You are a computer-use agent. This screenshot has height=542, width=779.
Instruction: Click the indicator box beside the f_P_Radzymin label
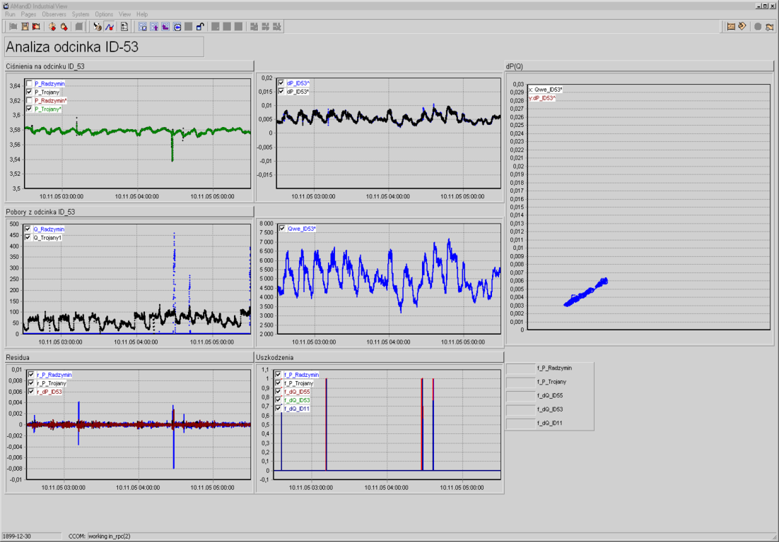(521, 368)
